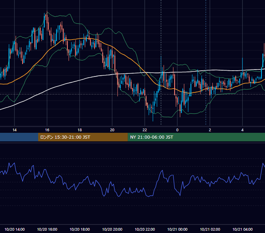Click the 10/20 18:00 time label

coord(79,229)
